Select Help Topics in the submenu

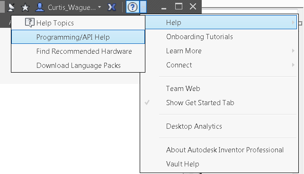click(x=78, y=23)
